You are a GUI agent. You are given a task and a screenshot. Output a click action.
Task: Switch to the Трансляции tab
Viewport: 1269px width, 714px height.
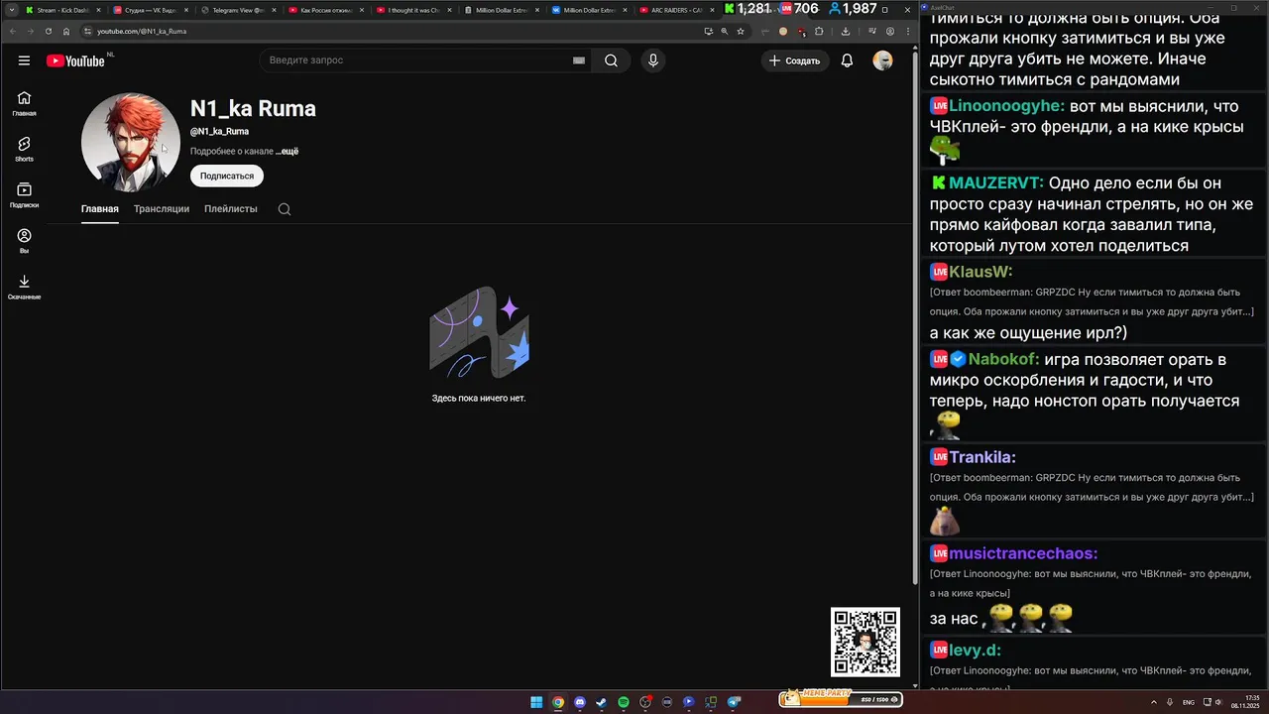(162, 209)
